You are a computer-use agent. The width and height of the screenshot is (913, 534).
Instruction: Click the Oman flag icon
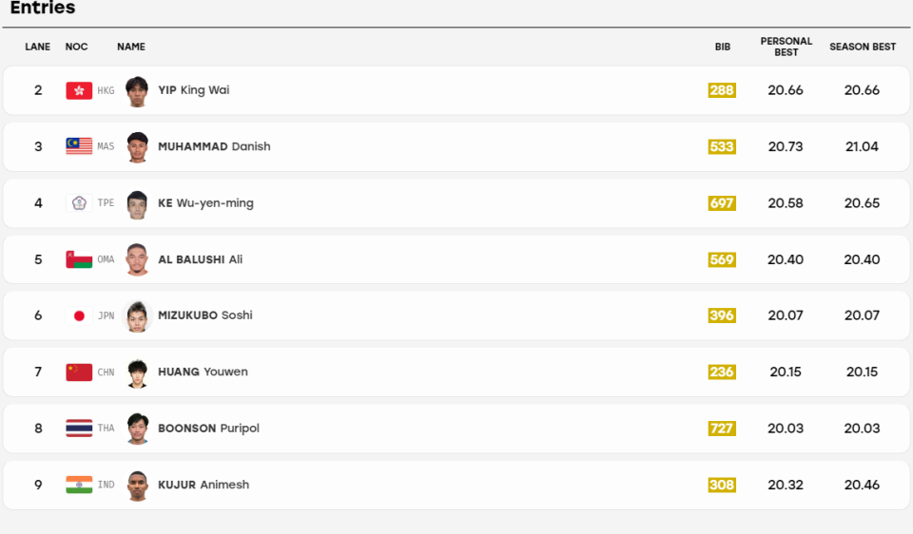tap(79, 259)
